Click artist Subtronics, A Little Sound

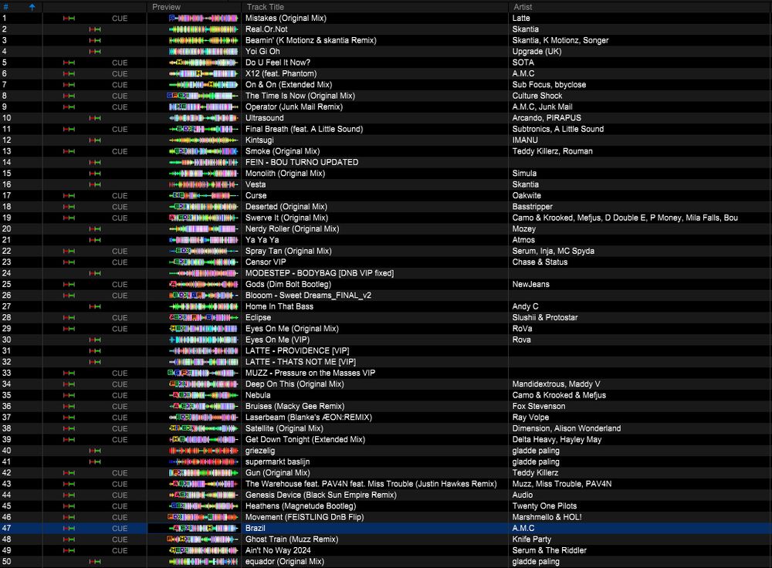pyautogui.click(x=558, y=130)
